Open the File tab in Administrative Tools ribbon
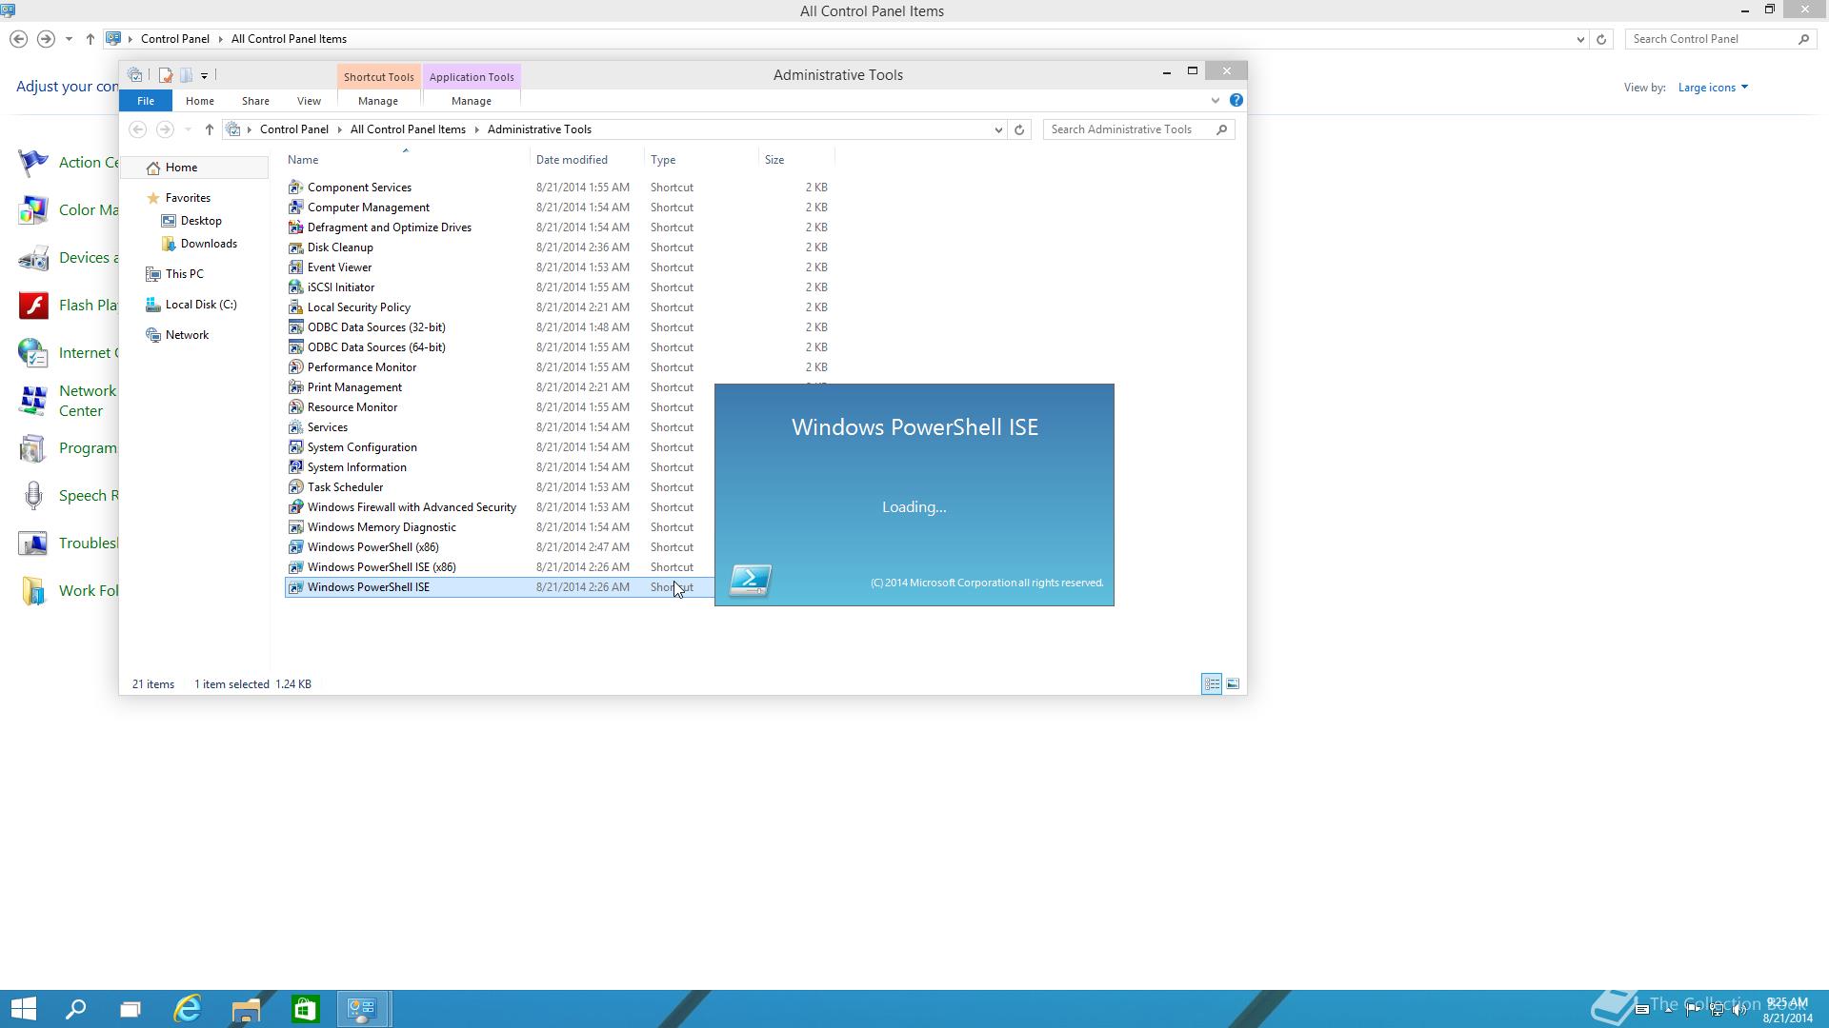The image size is (1829, 1028). click(x=146, y=101)
